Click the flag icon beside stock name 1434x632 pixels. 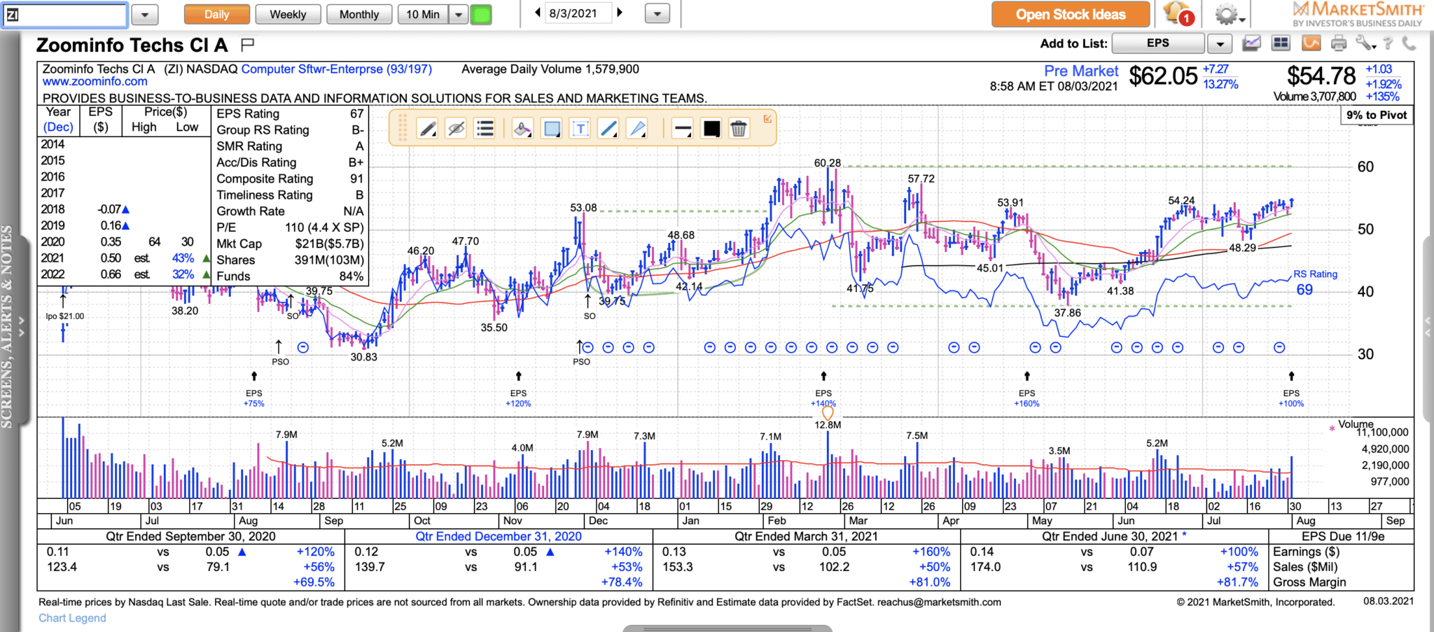coord(246,45)
